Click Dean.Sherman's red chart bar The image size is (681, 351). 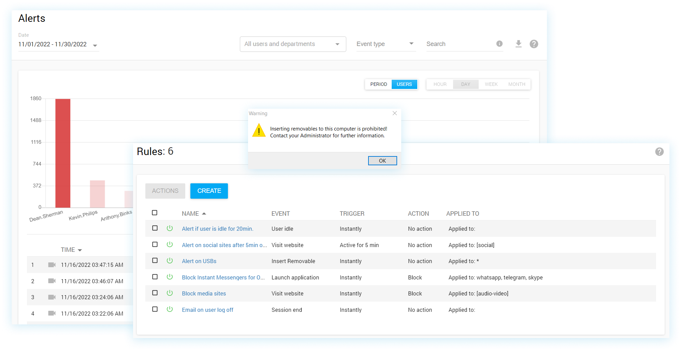[63, 153]
